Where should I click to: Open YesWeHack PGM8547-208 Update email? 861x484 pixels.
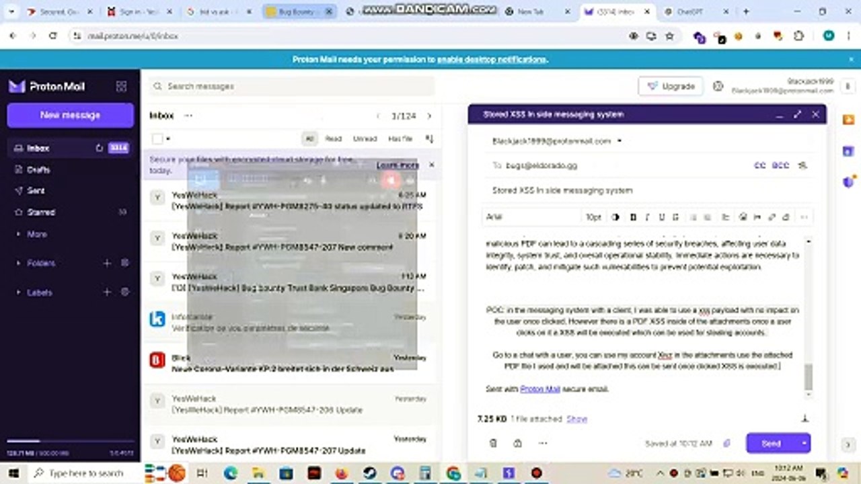[291, 404]
